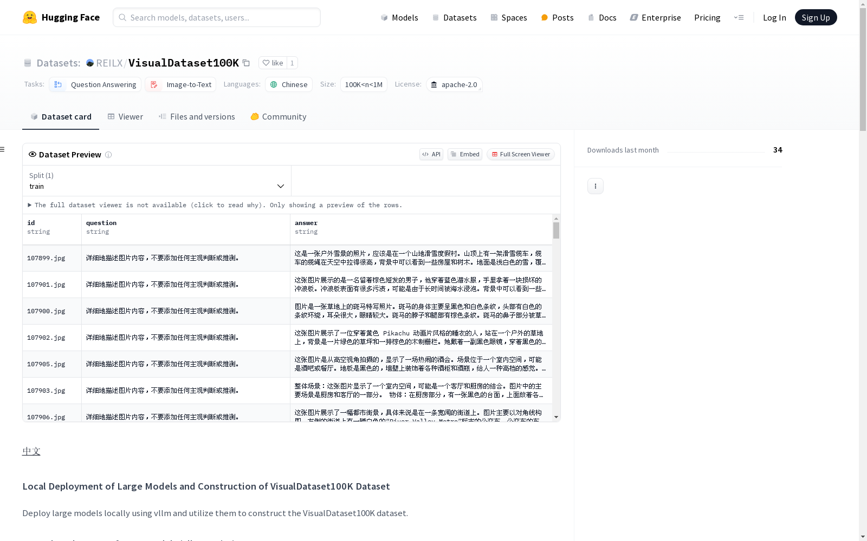Screen dimensions: 867x541
Task: Click the answer cell mentioning Pikachu
Action: coord(421,338)
